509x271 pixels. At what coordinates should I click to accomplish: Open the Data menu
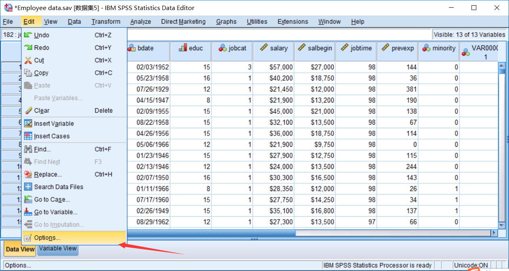(74, 22)
